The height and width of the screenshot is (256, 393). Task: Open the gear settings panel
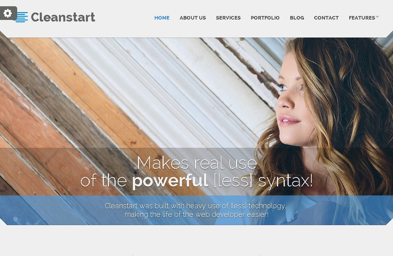click(x=8, y=13)
